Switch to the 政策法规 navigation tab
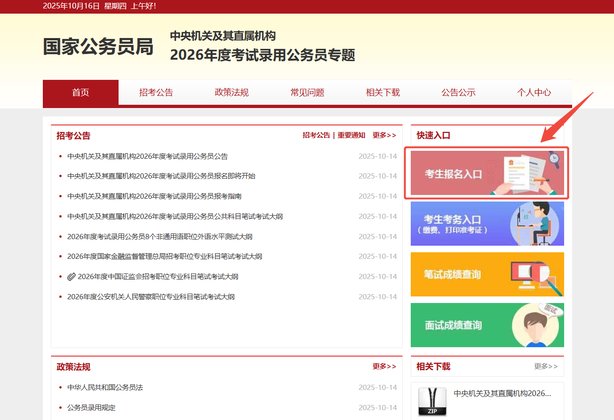614x420 pixels. pos(231,93)
